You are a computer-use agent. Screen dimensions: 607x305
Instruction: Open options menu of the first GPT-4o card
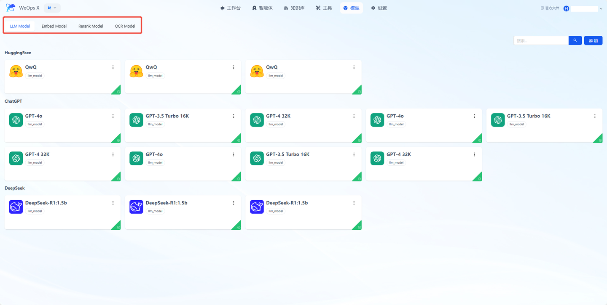113,116
